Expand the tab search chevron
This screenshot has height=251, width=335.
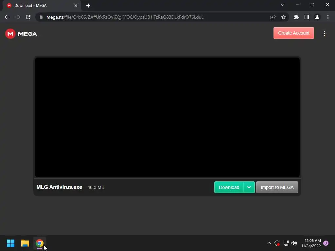pos(282,5)
